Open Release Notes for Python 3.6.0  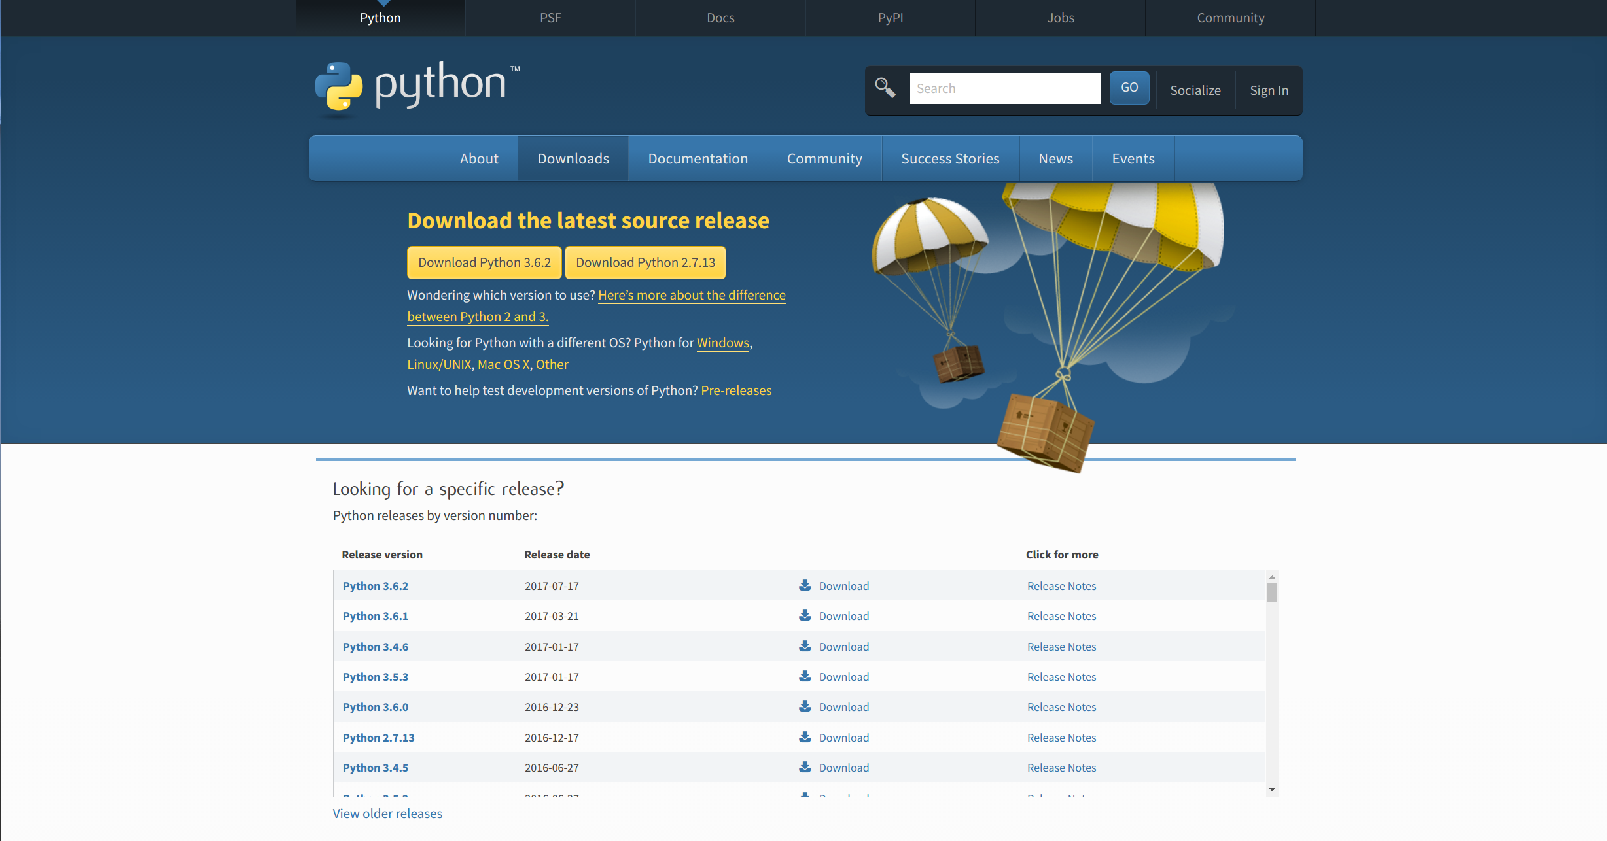tap(1061, 707)
